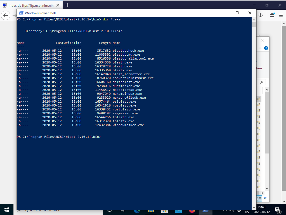Image resolution: width=286 pixels, height=215 pixels.
Task: Click the PowerShell prompt input line
Action: pos(59,137)
